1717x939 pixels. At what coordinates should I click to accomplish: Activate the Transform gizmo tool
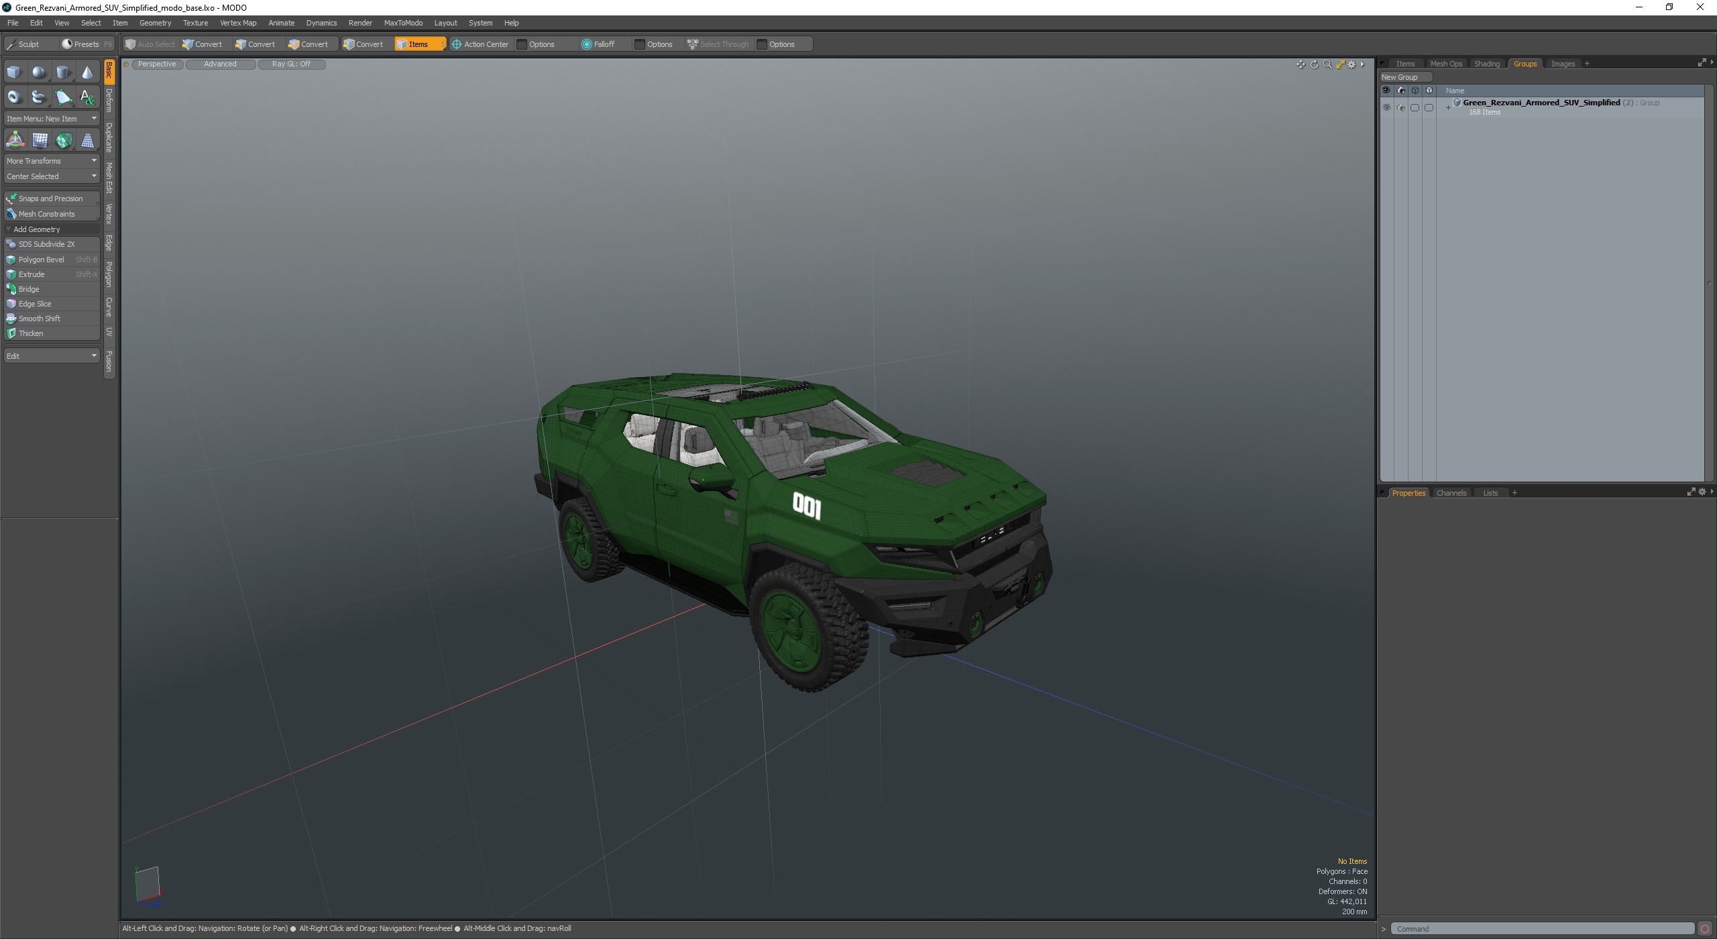[15, 140]
